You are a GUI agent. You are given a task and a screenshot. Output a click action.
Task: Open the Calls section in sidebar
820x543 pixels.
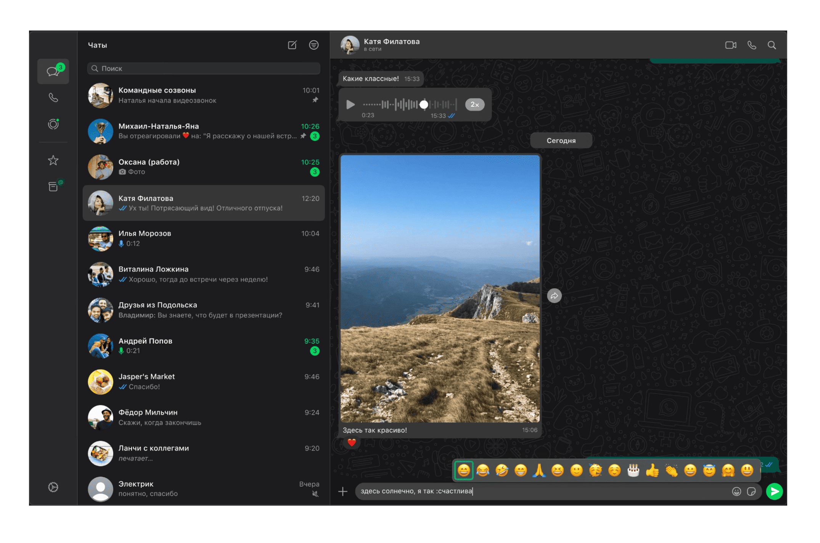pyautogui.click(x=53, y=98)
